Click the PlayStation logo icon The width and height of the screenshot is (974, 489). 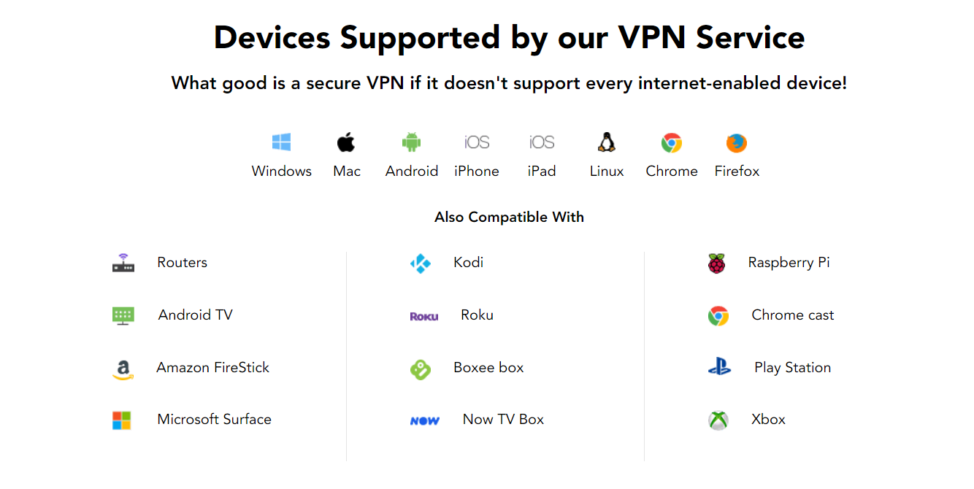[720, 368]
